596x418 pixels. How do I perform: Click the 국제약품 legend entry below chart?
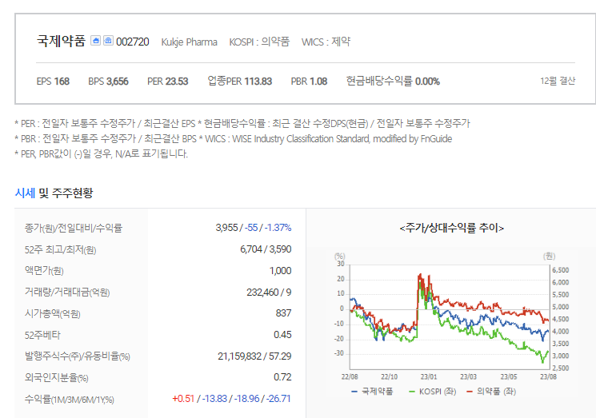373,392
